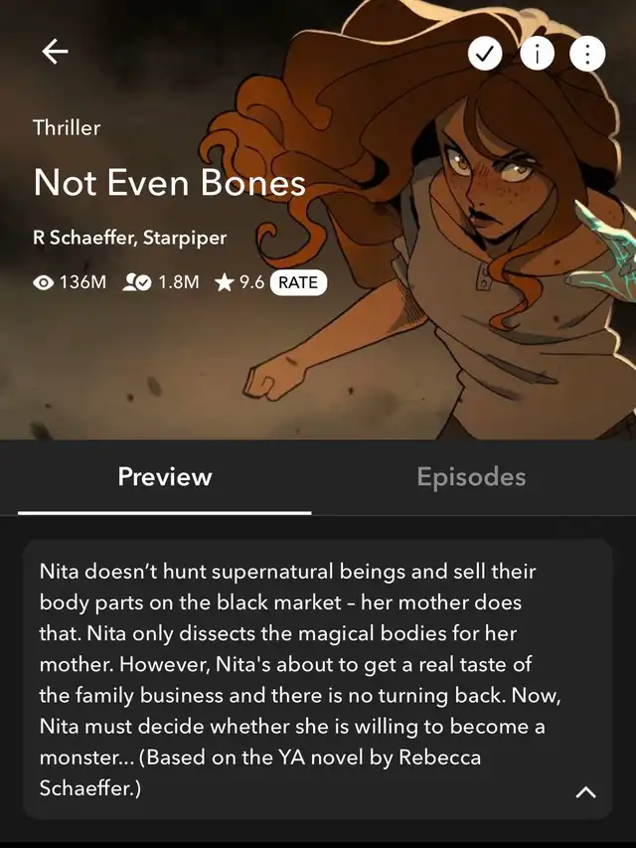The width and height of the screenshot is (636, 848).
Task: Select the Preview tab
Action: coord(165,477)
